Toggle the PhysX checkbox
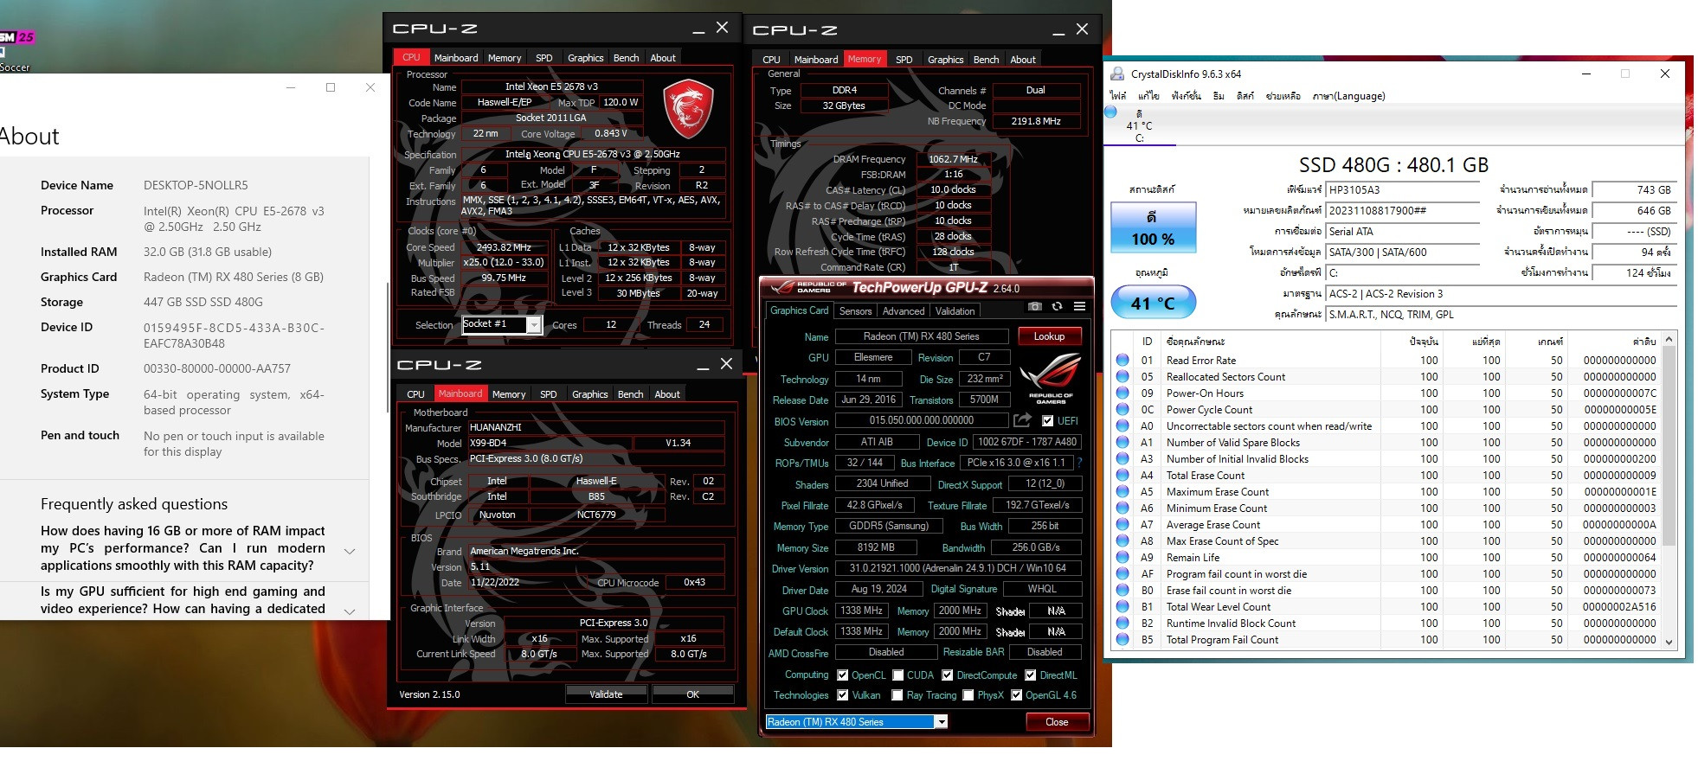This screenshot has width=1698, height=761. click(x=968, y=695)
